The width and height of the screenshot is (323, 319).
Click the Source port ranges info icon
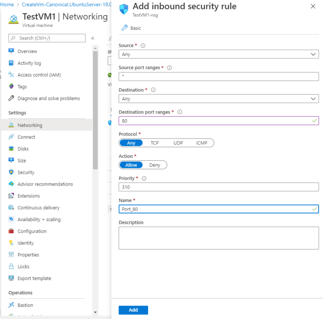click(x=169, y=68)
